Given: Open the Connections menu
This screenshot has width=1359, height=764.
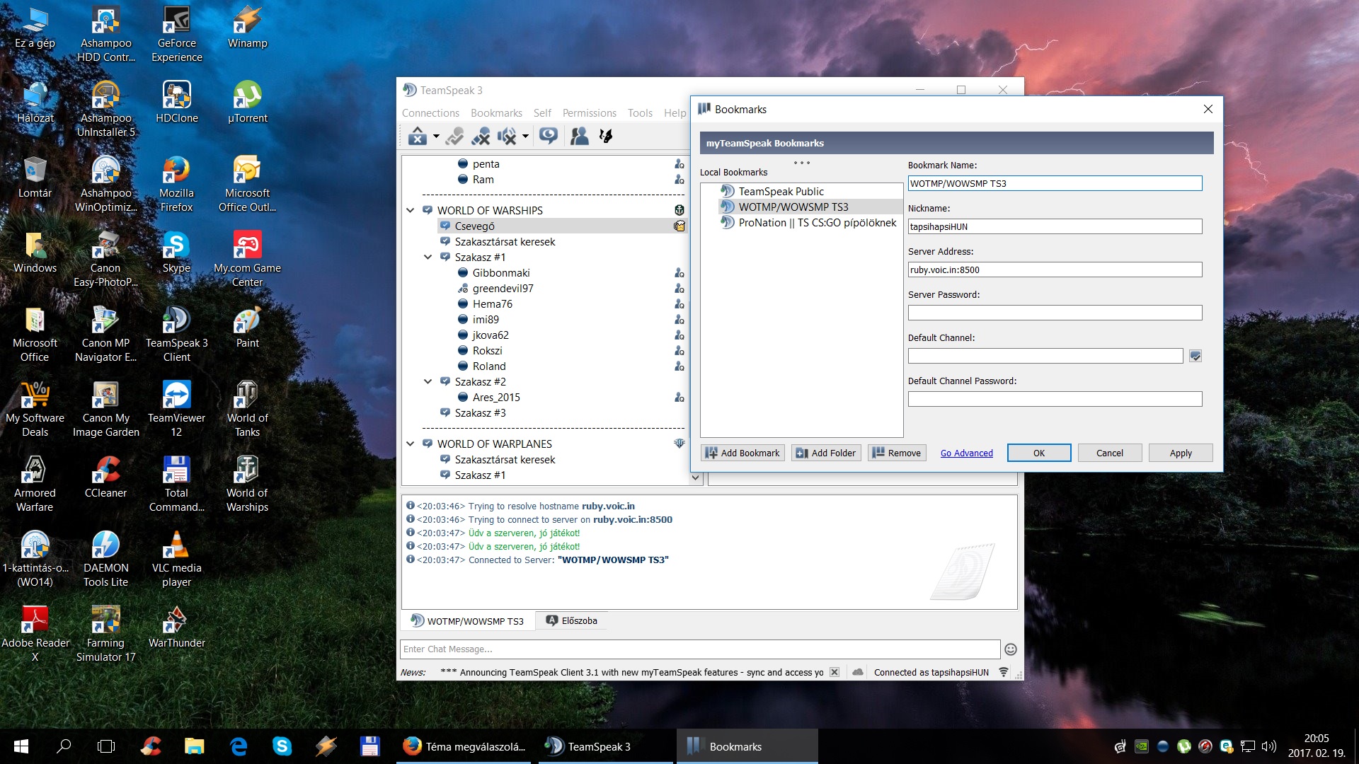Looking at the screenshot, I should point(430,112).
